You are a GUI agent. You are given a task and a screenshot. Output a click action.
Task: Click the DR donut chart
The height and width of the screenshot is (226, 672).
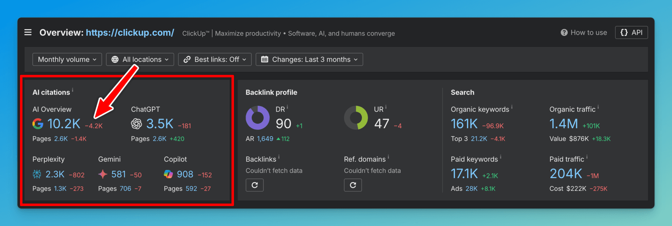point(258,118)
